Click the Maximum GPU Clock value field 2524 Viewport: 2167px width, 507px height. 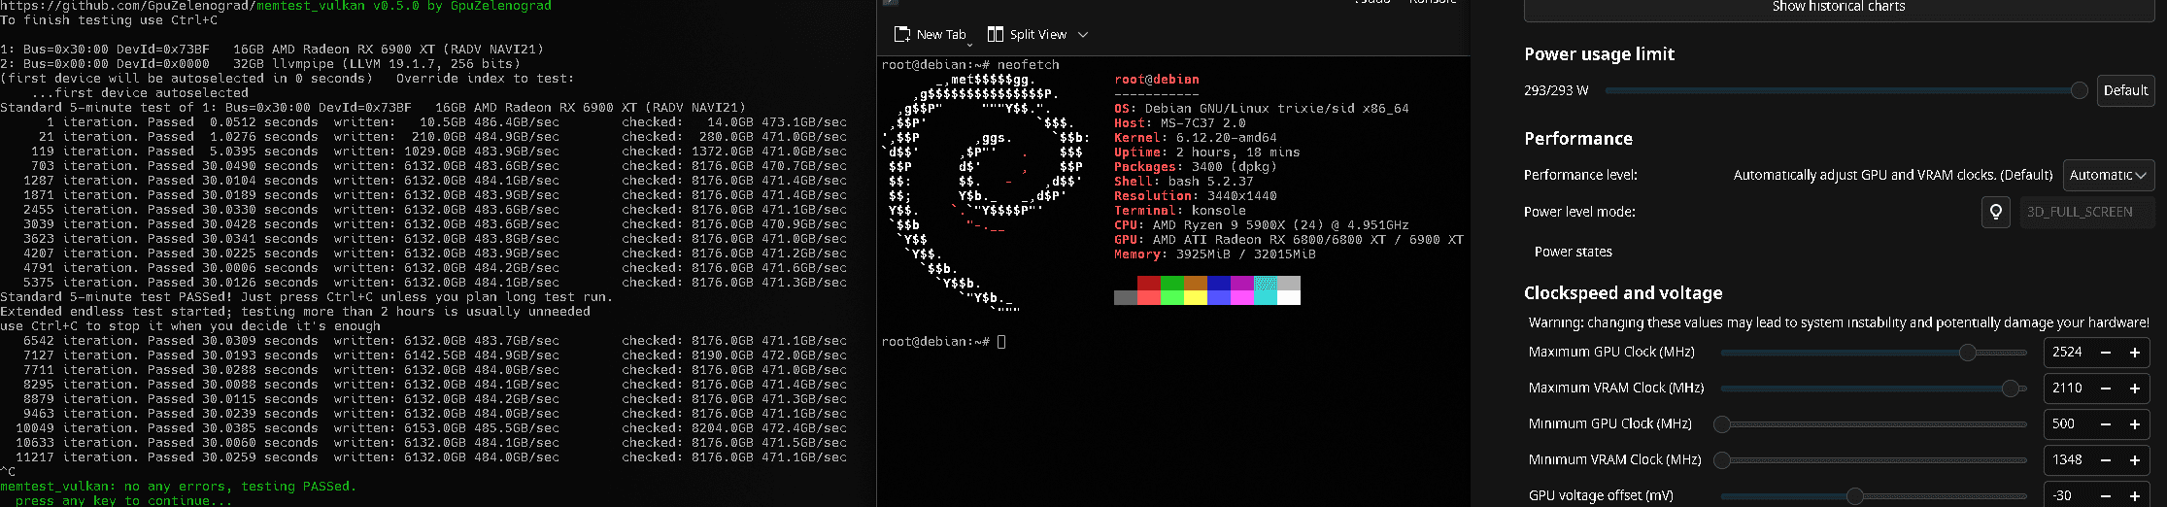2067,353
